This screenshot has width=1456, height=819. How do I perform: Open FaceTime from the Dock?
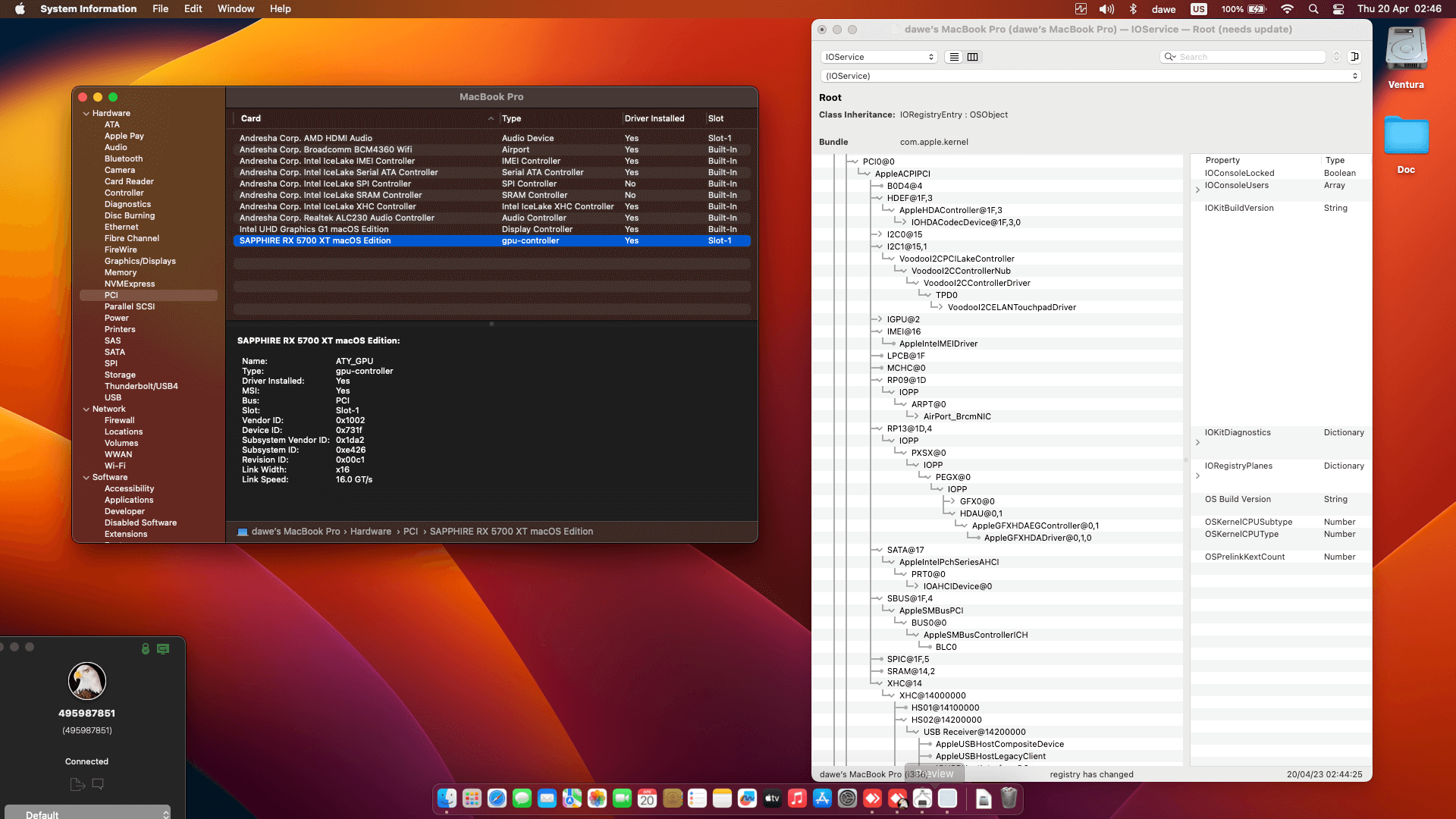point(622,799)
